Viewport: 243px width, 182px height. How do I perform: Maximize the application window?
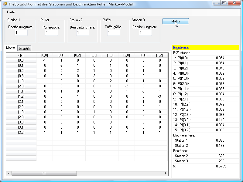coord(224,3)
